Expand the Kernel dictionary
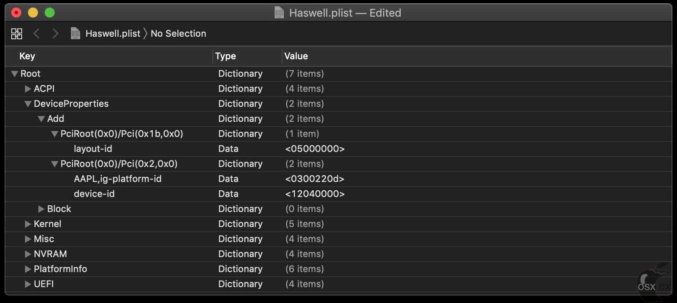This screenshot has height=303, width=677. tap(28, 224)
